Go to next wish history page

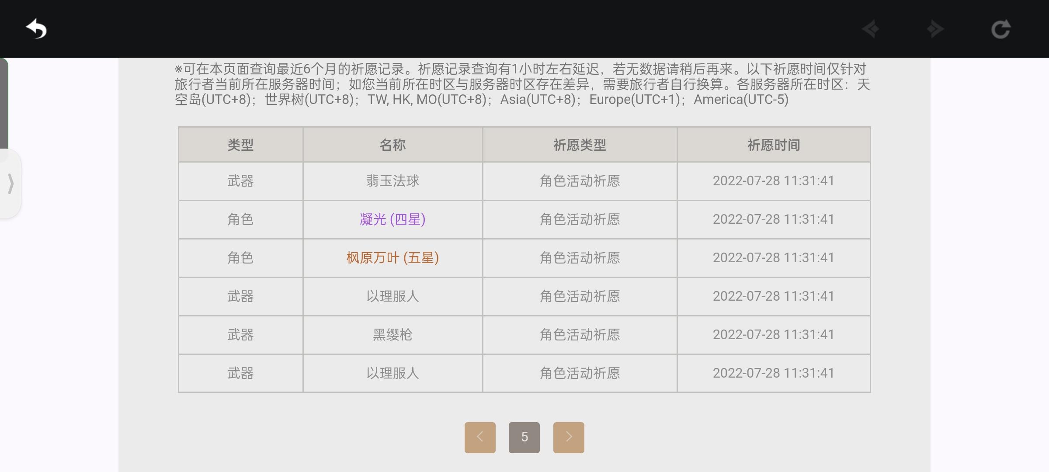pyautogui.click(x=569, y=437)
